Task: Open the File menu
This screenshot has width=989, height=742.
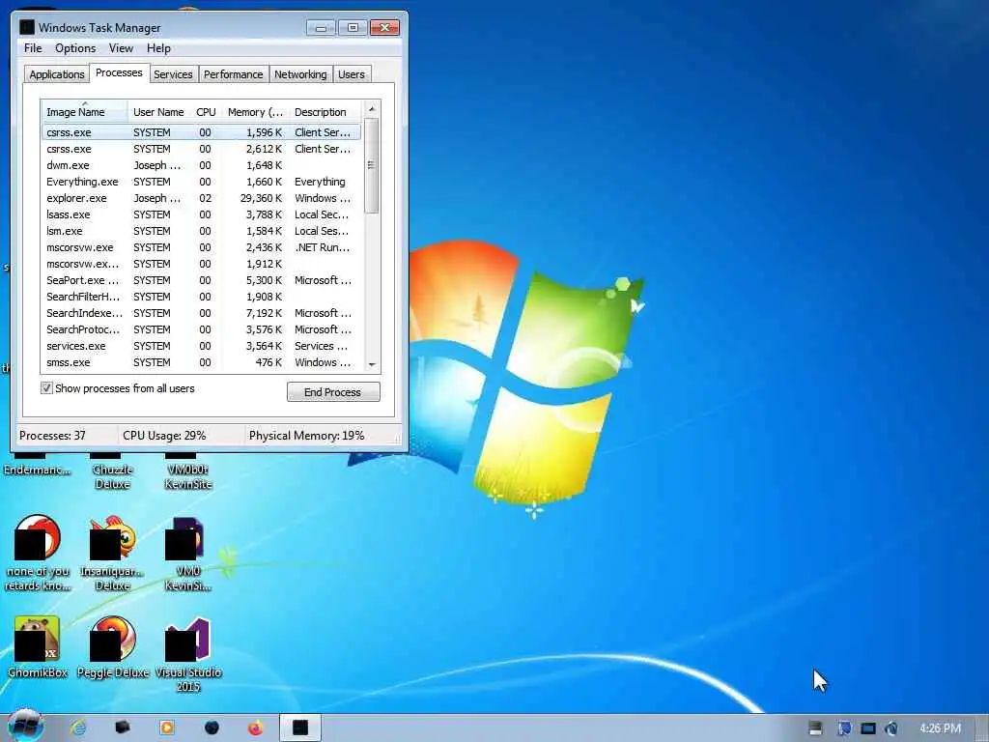Action: (33, 48)
